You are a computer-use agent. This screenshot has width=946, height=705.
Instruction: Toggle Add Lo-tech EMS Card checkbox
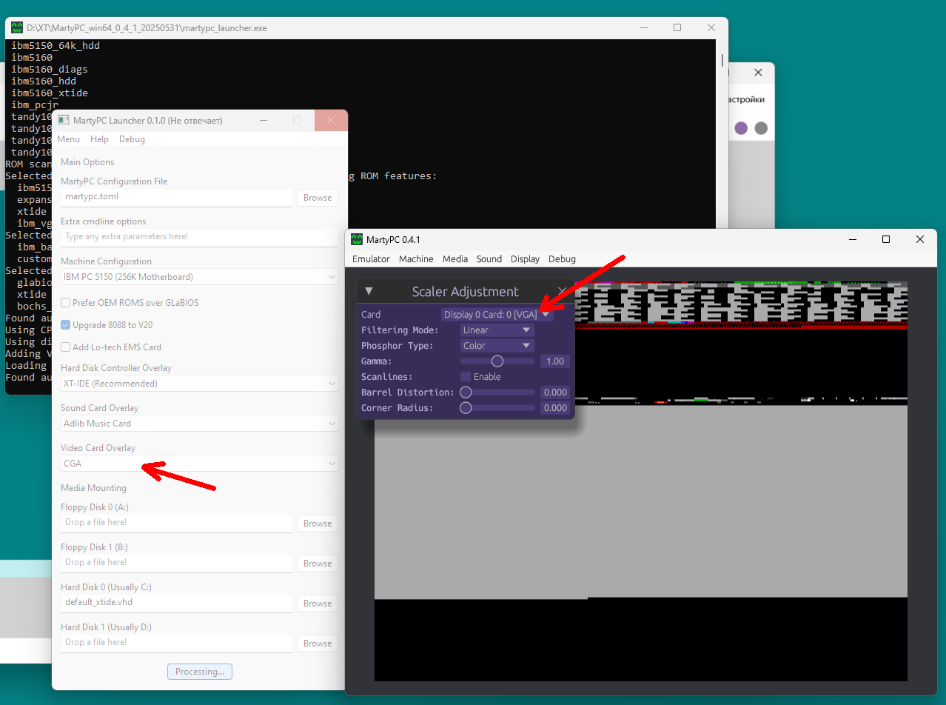pyautogui.click(x=66, y=347)
